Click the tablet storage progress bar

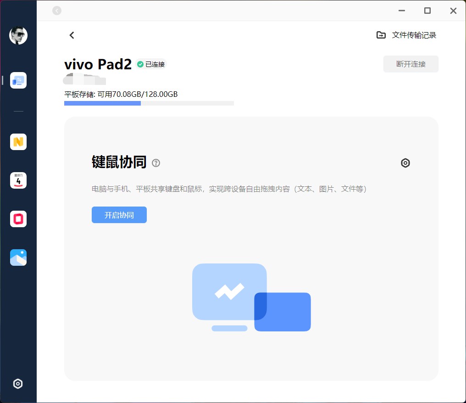click(149, 103)
